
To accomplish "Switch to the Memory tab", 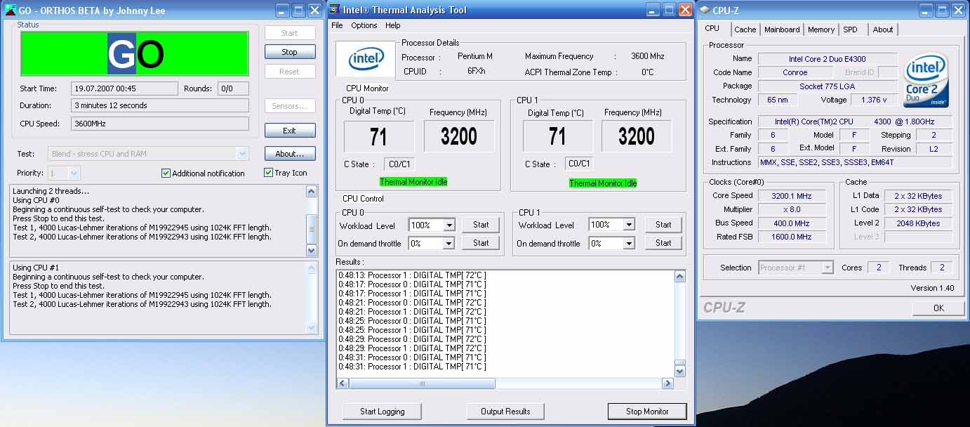I will (x=821, y=29).
